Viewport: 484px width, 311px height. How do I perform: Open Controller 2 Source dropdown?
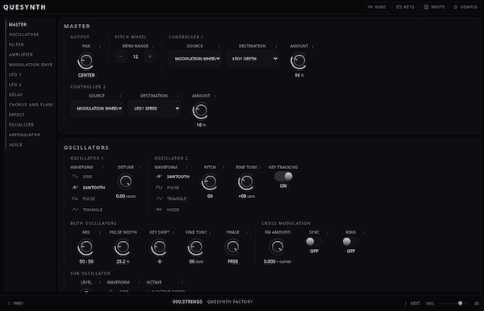coord(97,109)
